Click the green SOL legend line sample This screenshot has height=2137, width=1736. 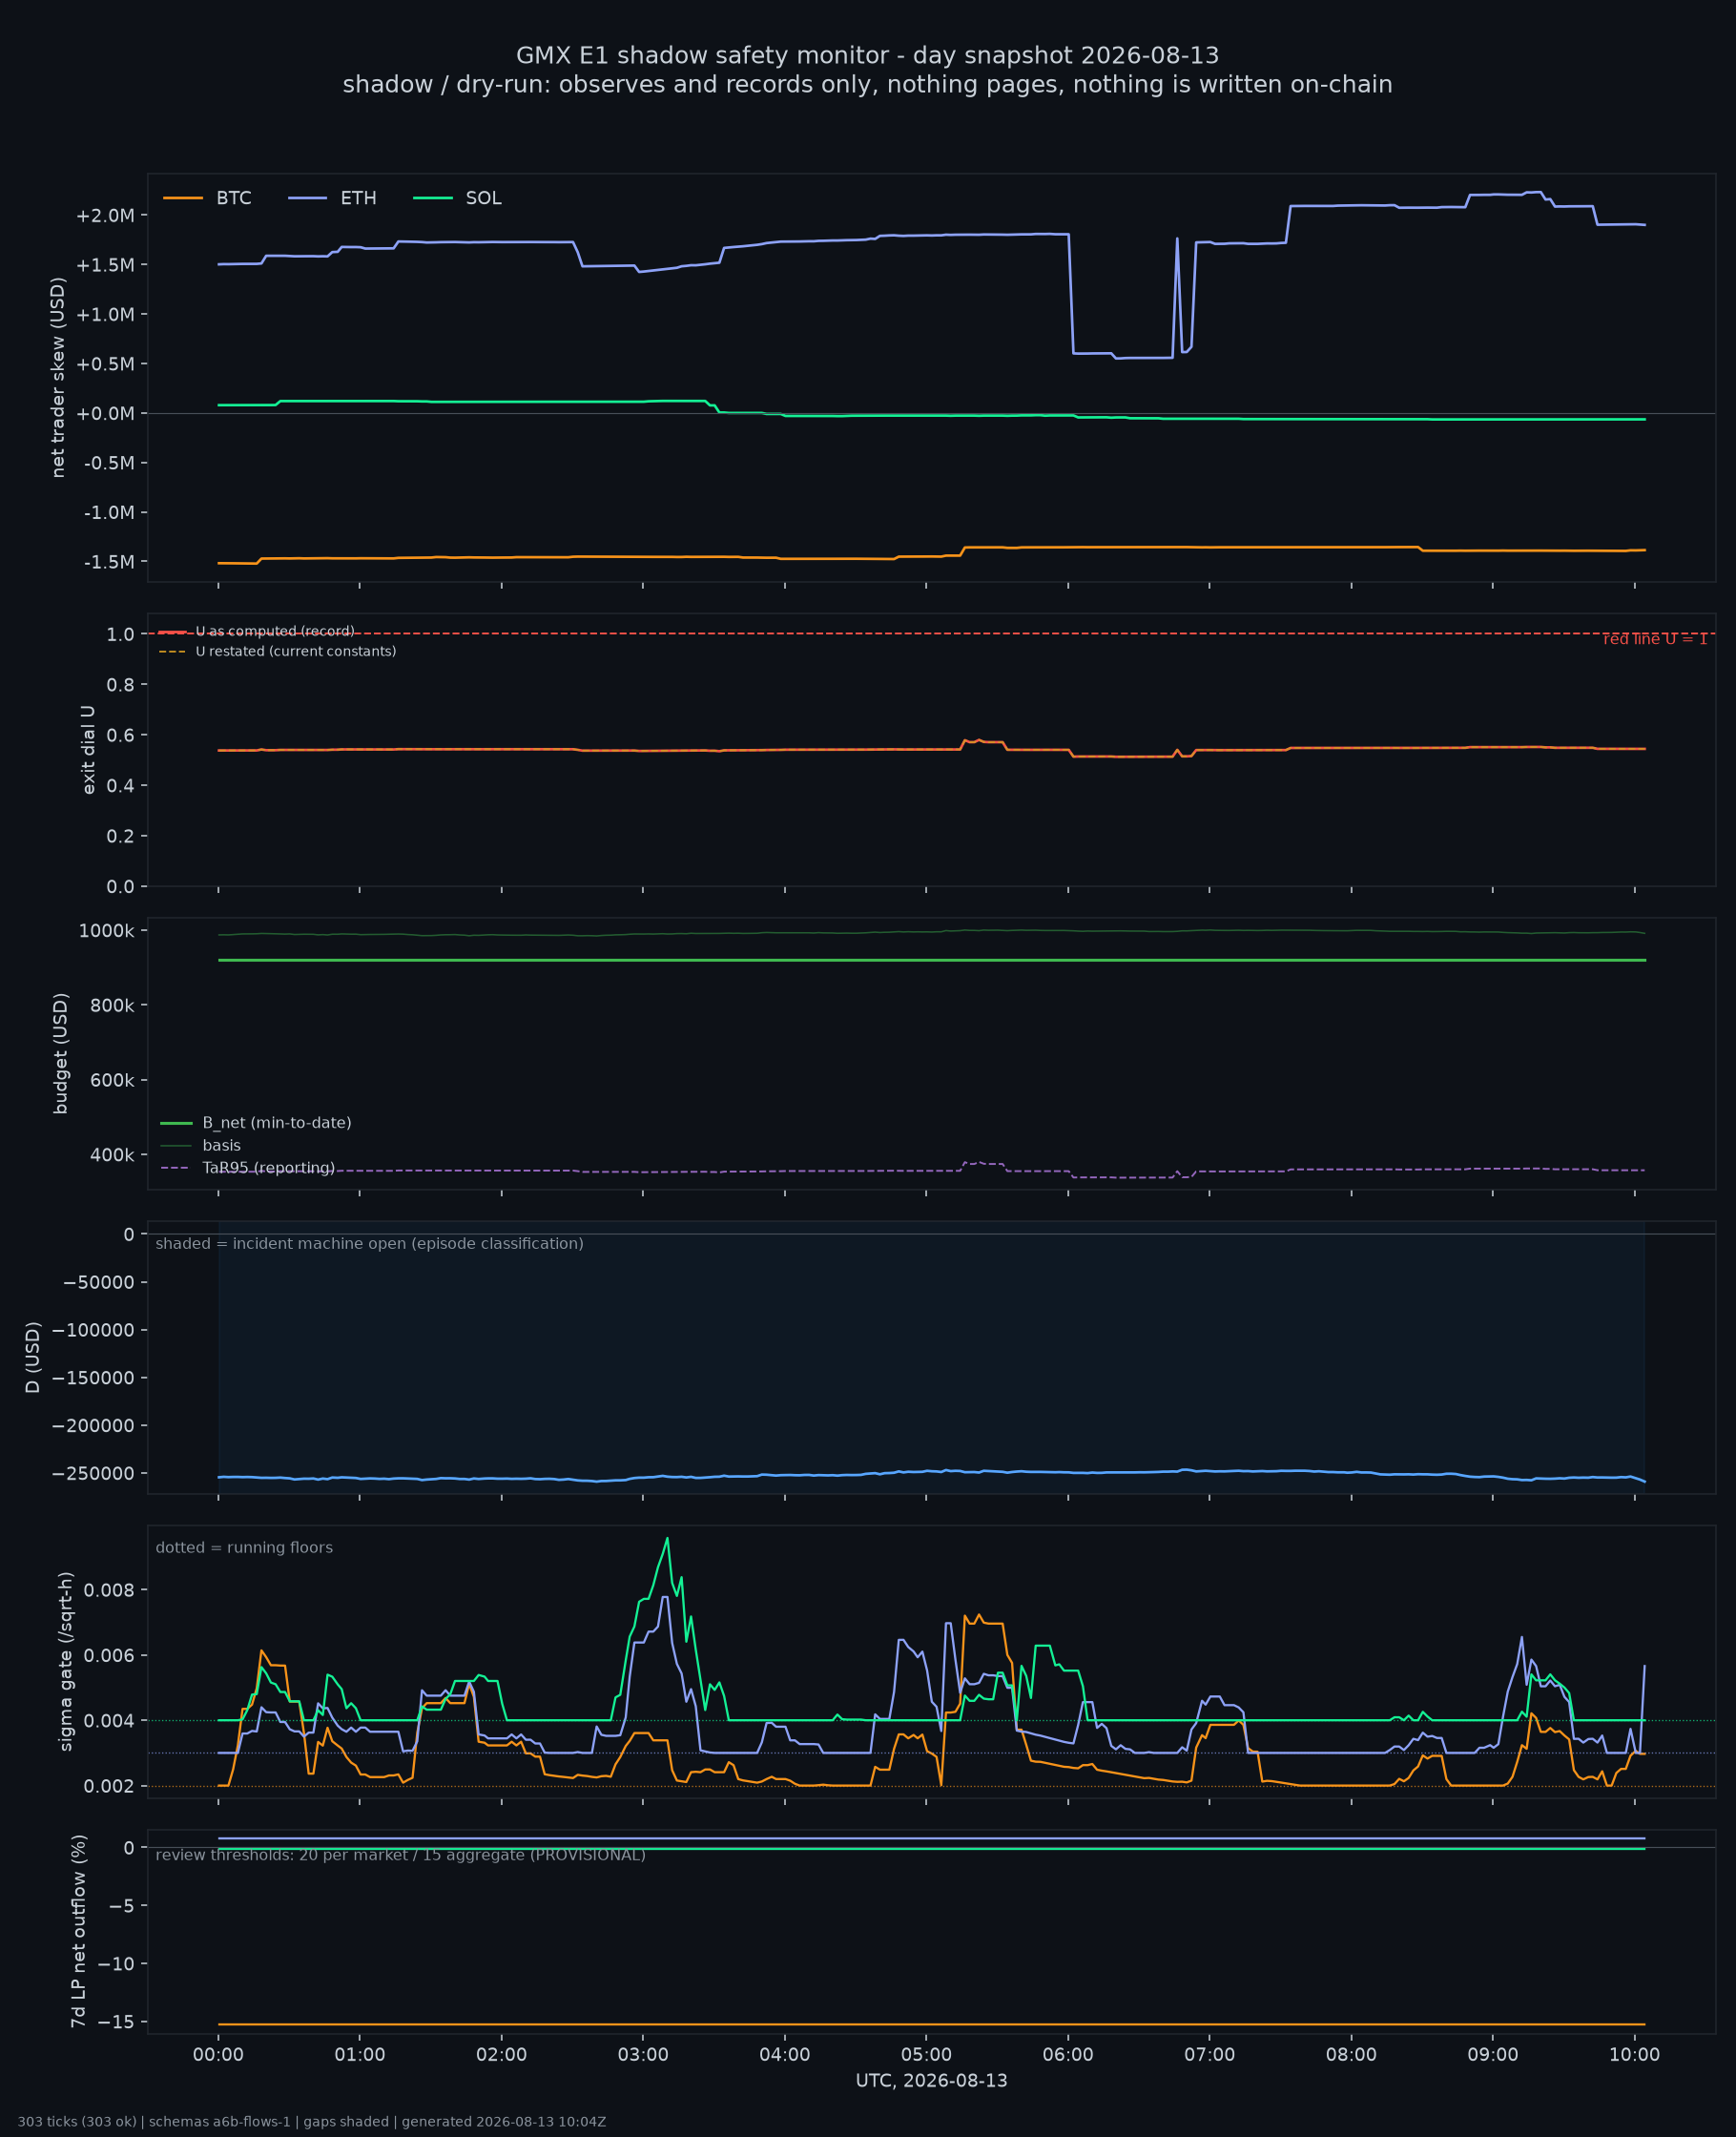pos(433,198)
